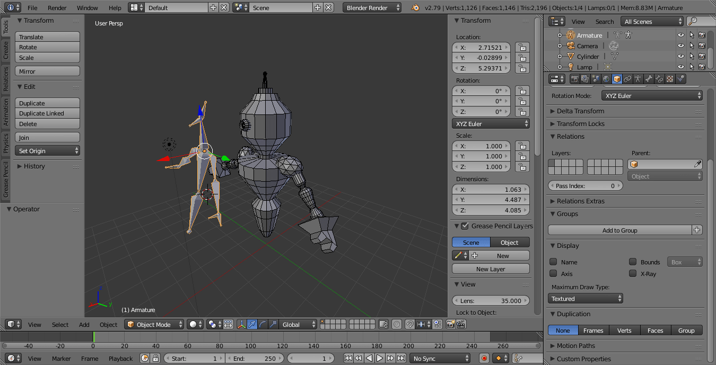The width and height of the screenshot is (716, 365).
Task: Open the Maximum Draw Type dropdown
Action: 585,298
